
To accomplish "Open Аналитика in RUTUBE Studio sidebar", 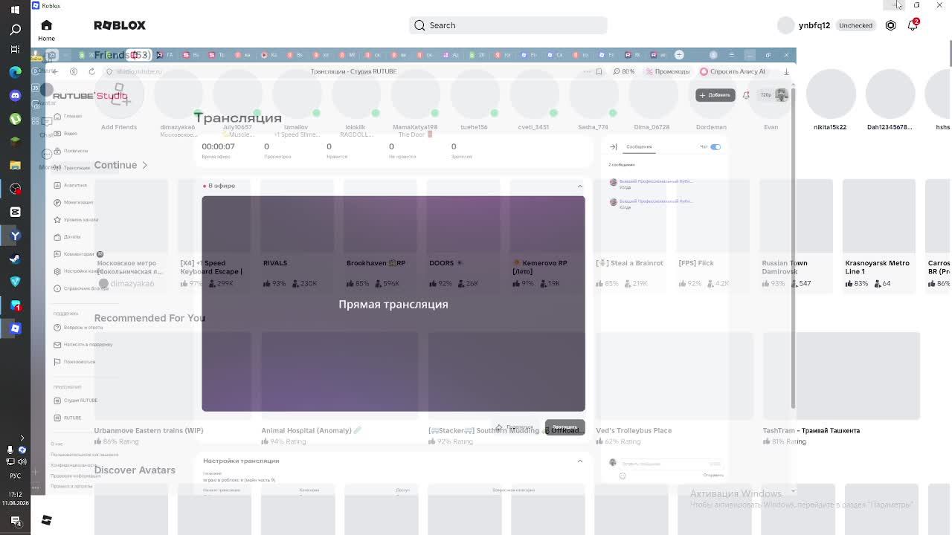I will coord(70,185).
